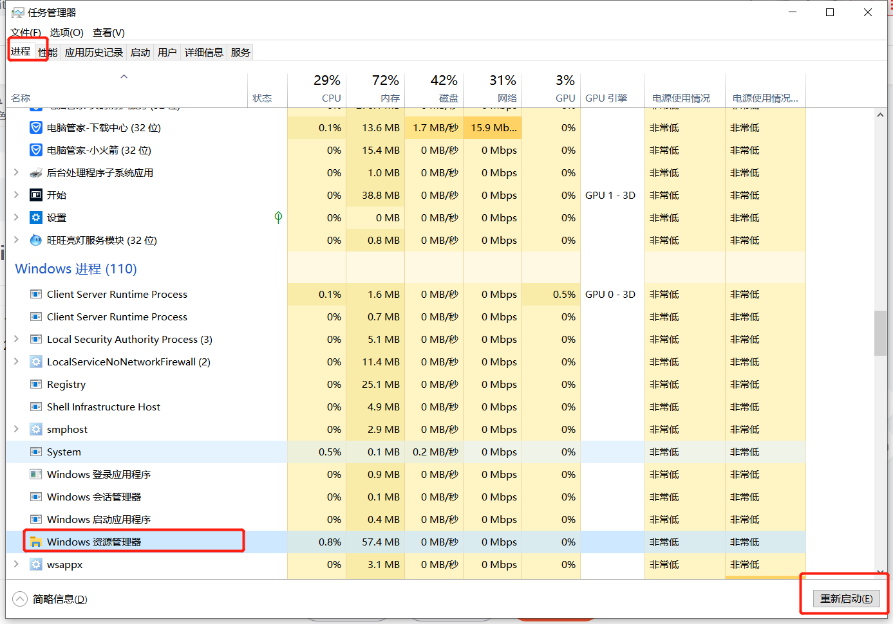
Task: Click the smphost gear icon
Action: click(35, 429)
